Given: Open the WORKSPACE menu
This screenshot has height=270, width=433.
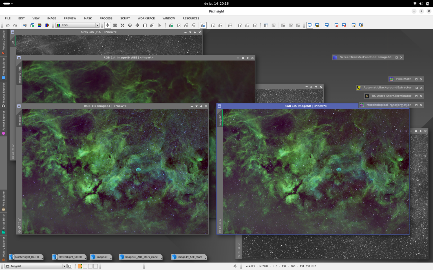Looking at the screenshot, I should 146,18.
